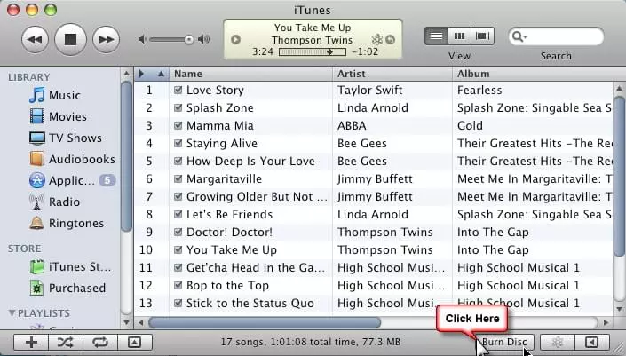Sort by the Name column header

click(250, 74)
